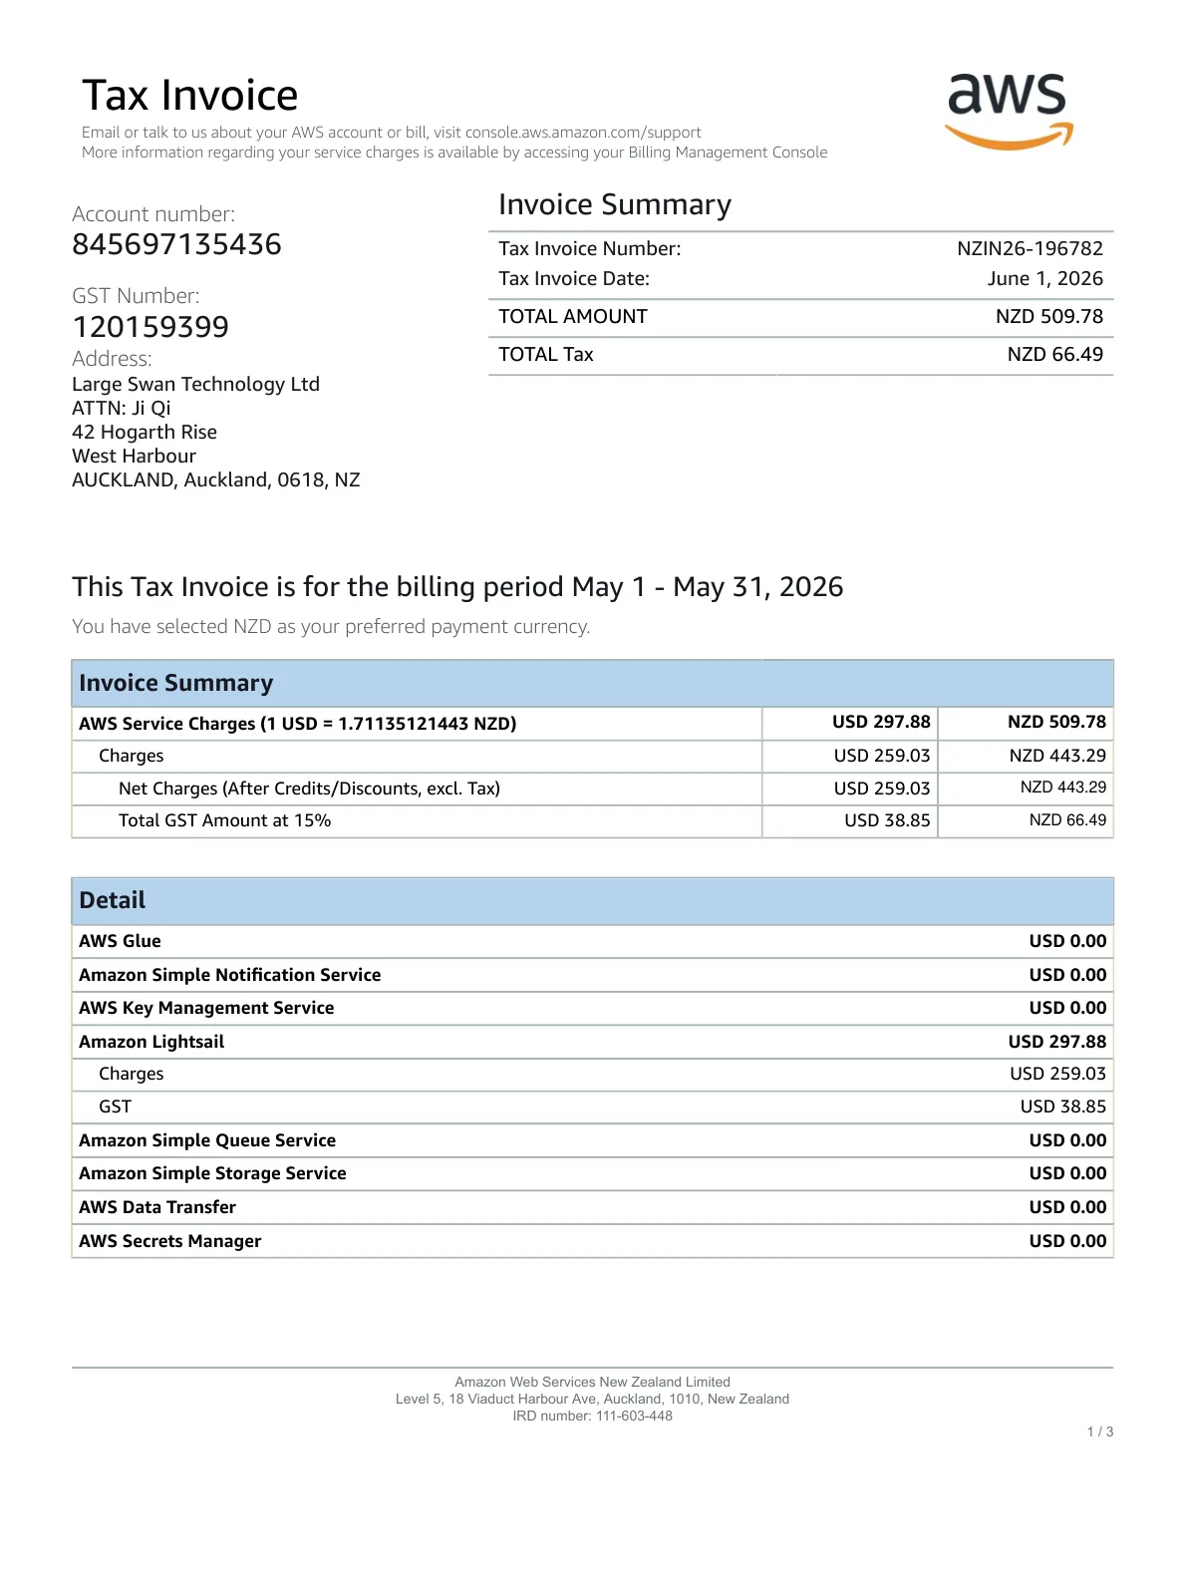1186x1579 pixels.
Task: Click the Net Charges row label
Action: pos(309,789)
